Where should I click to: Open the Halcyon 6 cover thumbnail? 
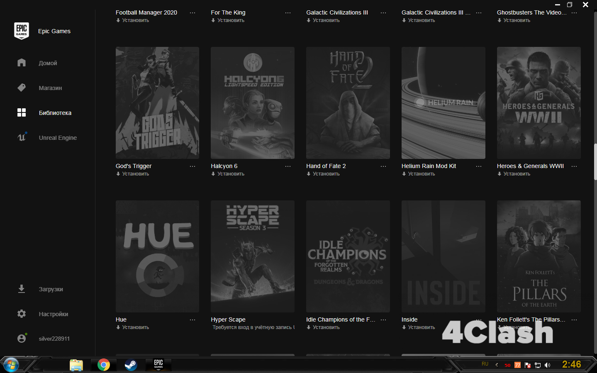pyautogui.click(x=253, y=103)
